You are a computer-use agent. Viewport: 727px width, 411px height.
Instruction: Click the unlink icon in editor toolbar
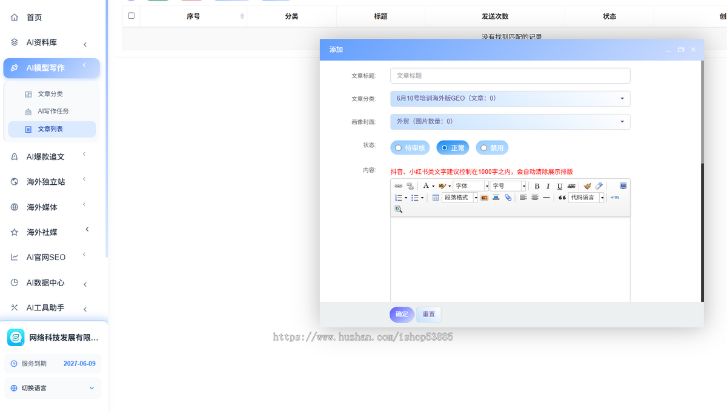click(410, 186)
